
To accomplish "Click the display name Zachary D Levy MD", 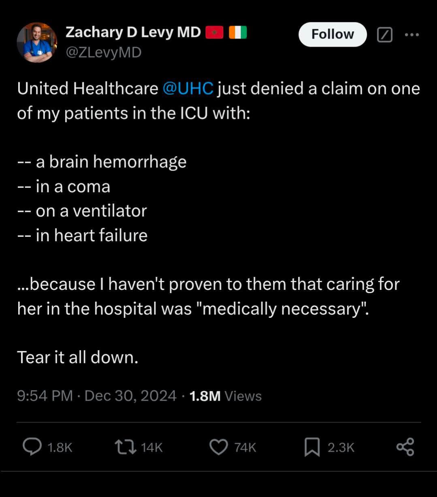I will (x=133, y=32).
